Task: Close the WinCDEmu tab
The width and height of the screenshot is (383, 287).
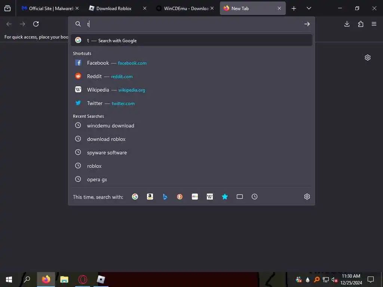Action: 212,8
